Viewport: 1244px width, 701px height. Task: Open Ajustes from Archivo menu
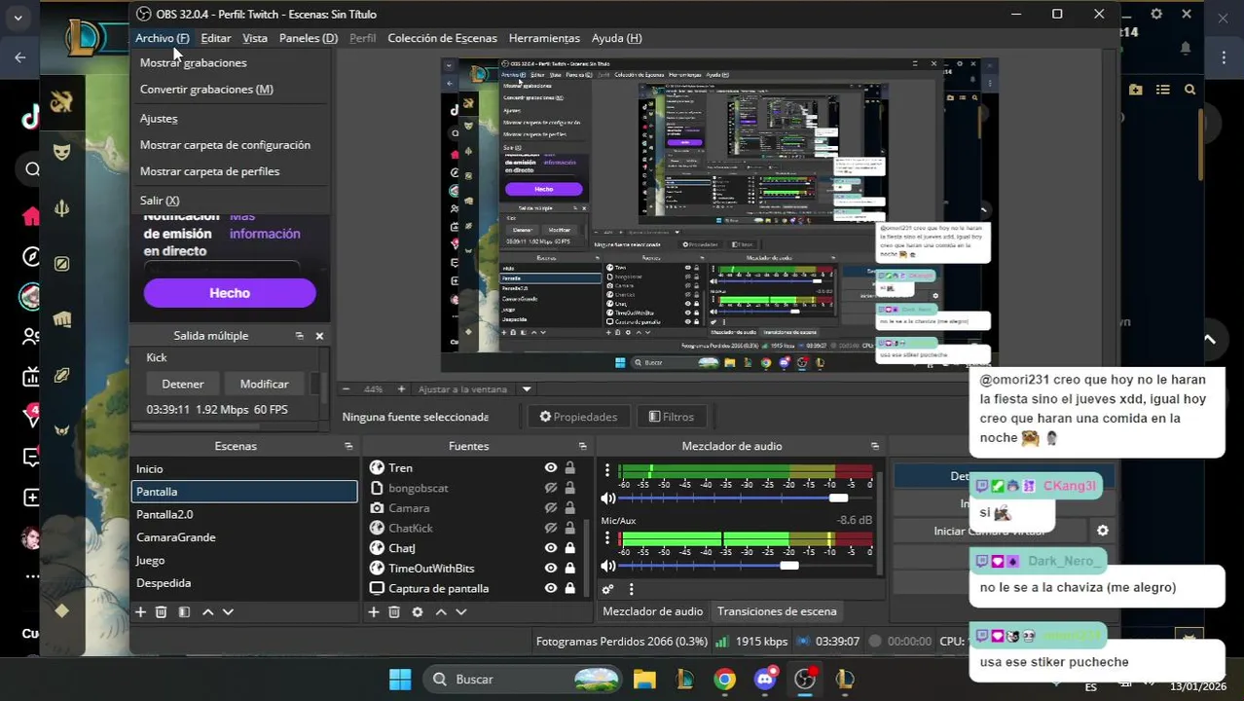pos(230,119)
